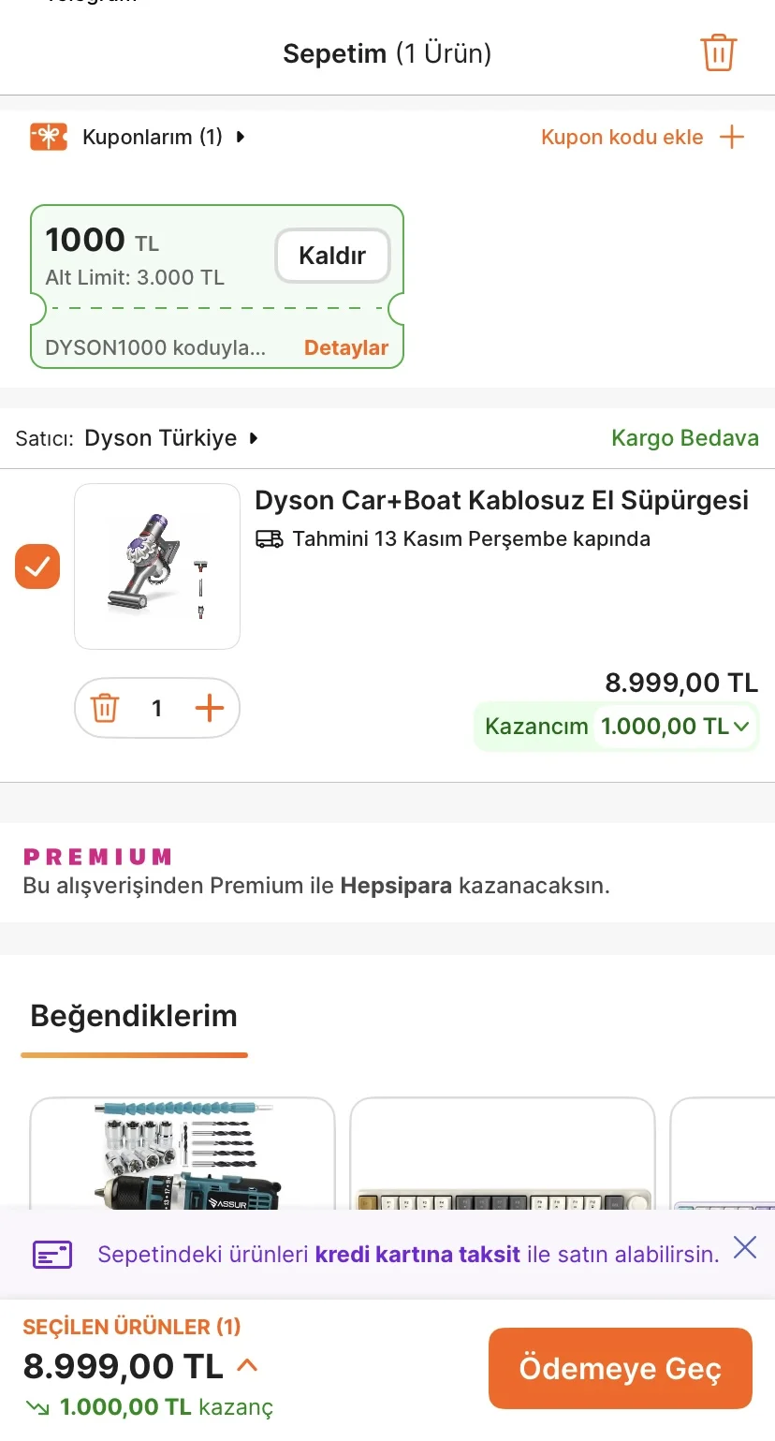Image resolution: width=775 pixels, height=1441 pixels.
Task: Tap the purple credit card icon
Action: tap(52, 1254)
